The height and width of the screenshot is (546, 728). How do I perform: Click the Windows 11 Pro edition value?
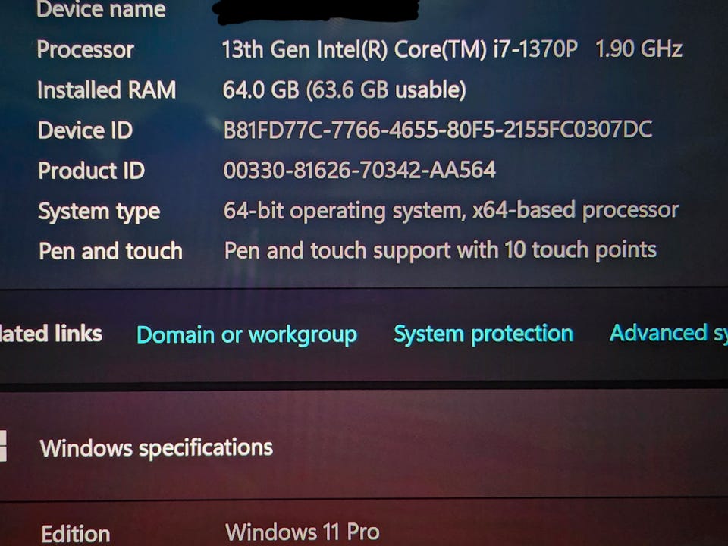(x=302, y=532)
